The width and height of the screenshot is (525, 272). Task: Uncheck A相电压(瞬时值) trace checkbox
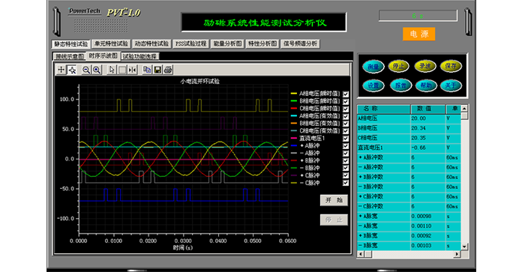coord(346,94)
